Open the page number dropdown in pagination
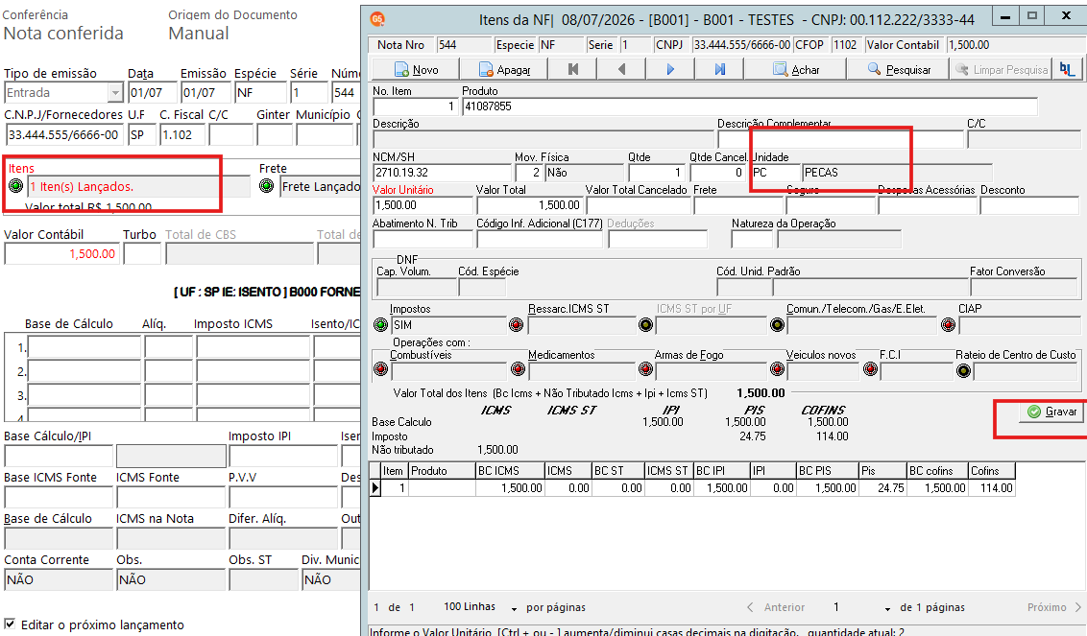 click(887, 608)
